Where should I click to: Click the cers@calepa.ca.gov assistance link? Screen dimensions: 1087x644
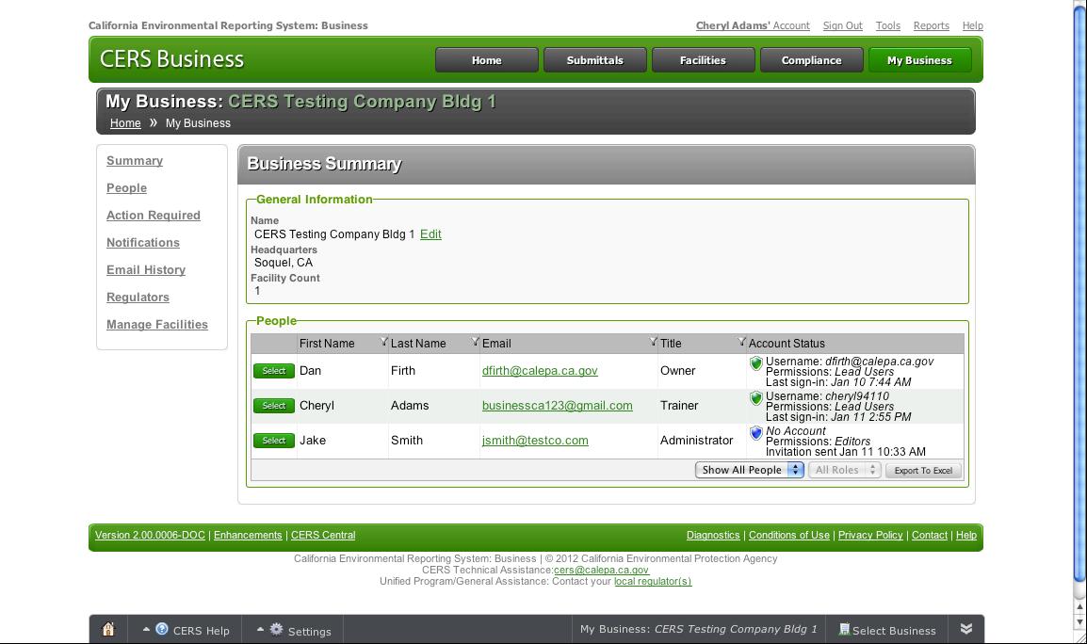click(601, 570)
